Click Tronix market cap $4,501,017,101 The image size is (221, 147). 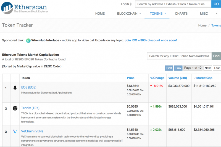(x=204, y=106)
